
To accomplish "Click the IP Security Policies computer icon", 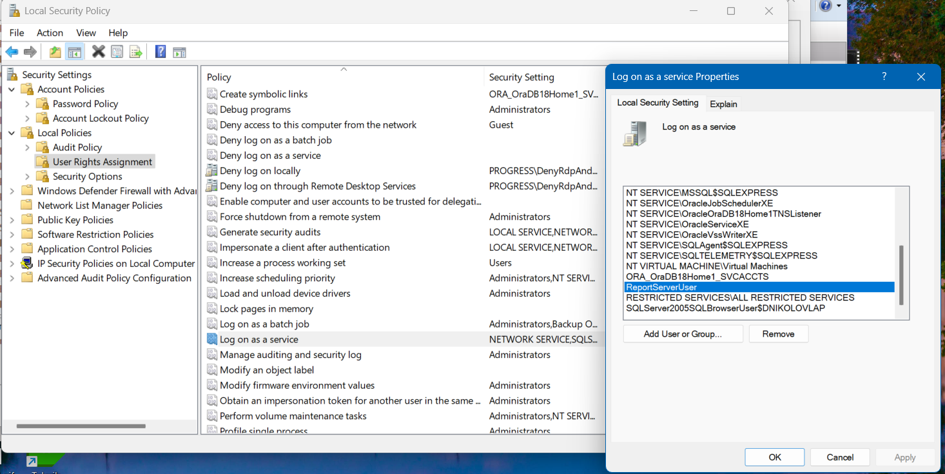I will pyautogui.click(x=27, y=263).
